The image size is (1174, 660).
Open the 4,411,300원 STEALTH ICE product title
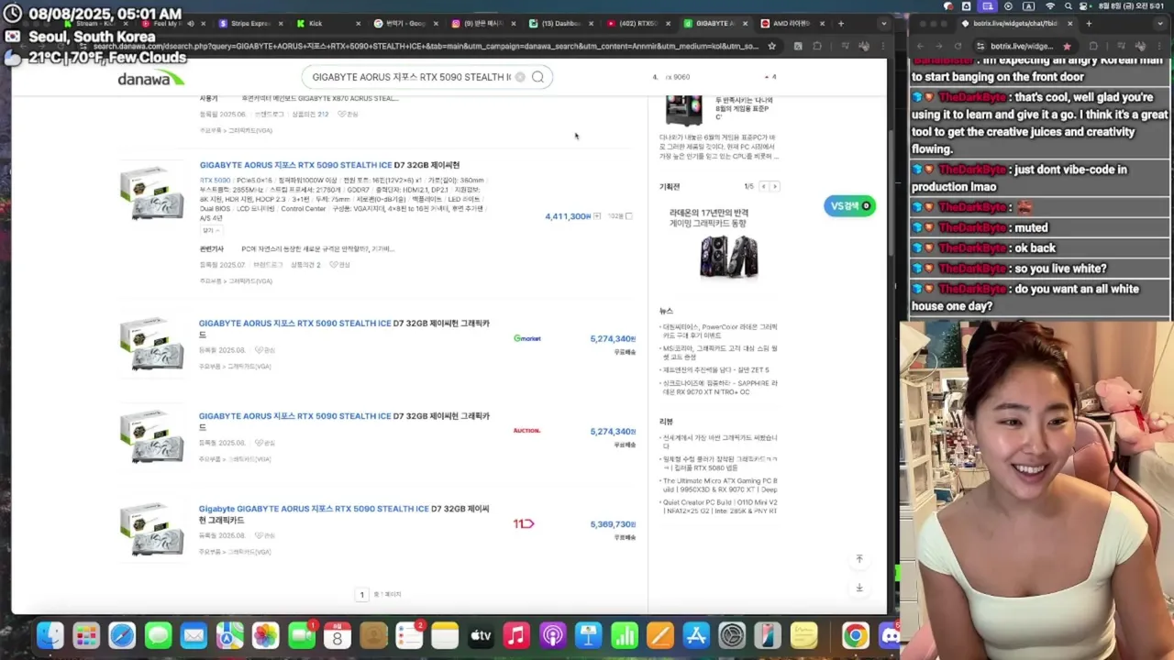click(x=329, y=165)
